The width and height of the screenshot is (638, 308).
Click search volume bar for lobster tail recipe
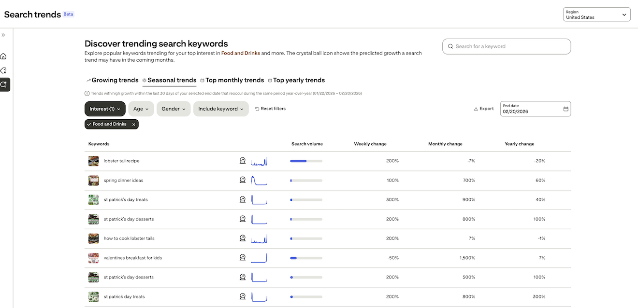tap(306, 161)
